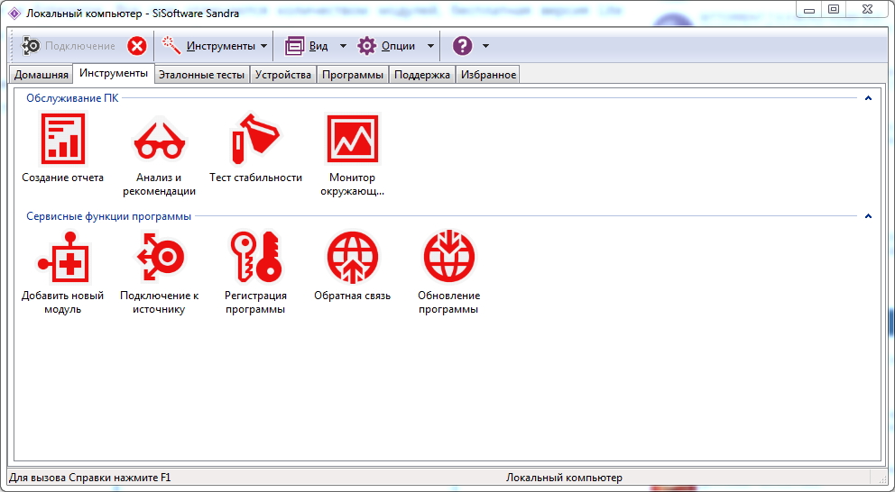The height and width of the screenshot is (492, 895).
Task: Switch to the Эталонные тесты tab
Action: click(x=201, y=75)
